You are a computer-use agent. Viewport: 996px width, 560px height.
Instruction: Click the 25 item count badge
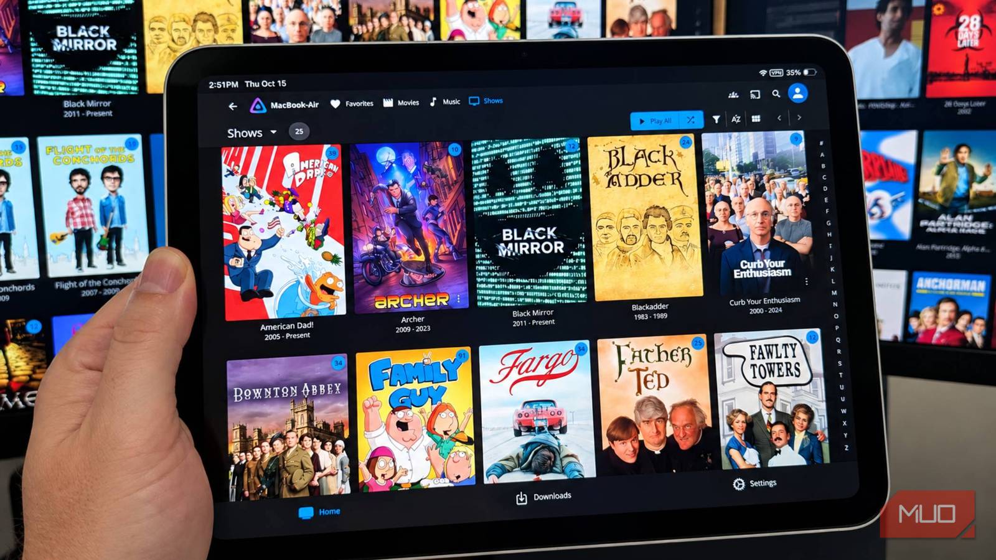[299, 131]
